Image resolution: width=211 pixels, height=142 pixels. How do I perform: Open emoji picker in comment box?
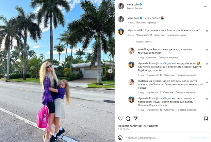(x=120, y=138)
